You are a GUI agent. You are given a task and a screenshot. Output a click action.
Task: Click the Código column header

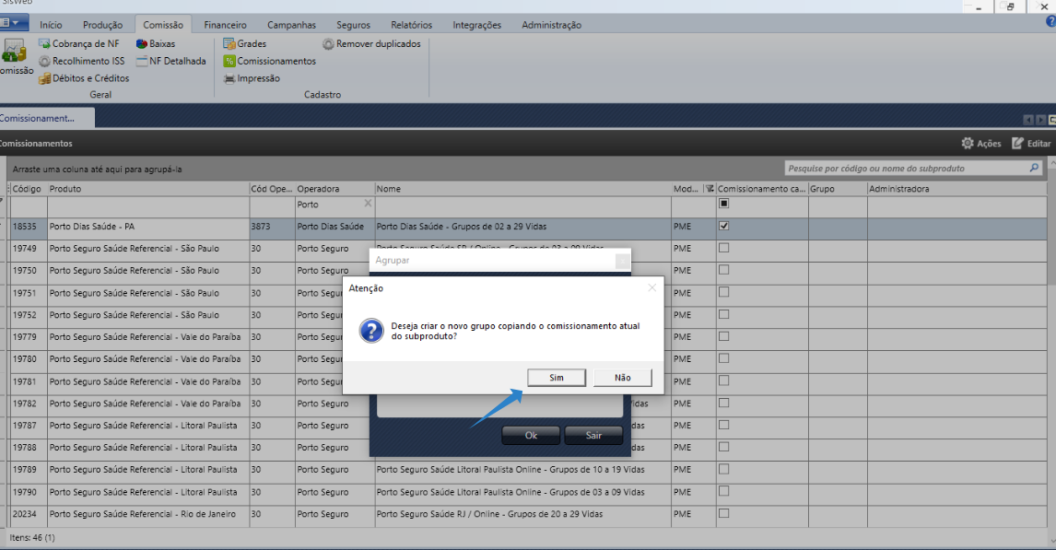27,189
